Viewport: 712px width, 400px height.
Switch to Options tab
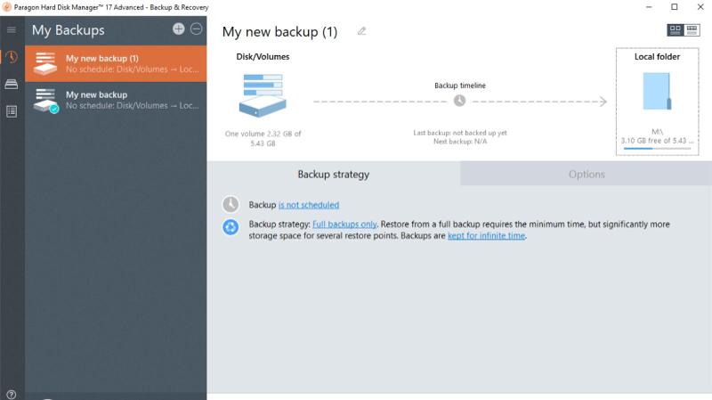pyautogui.click(x=587, y=174)
